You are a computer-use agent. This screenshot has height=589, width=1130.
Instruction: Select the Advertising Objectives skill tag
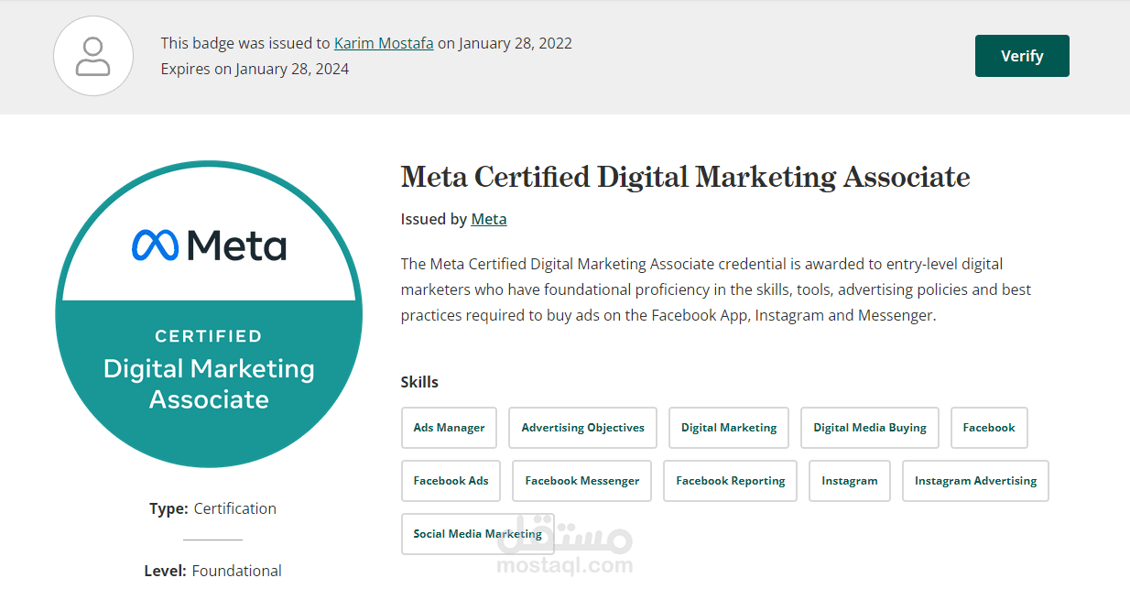(x=582, y=428)
